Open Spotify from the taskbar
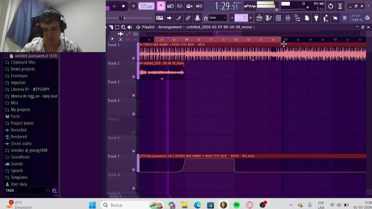Image resolution: width=372 pixels, height=209 pixels. [237, 205]
